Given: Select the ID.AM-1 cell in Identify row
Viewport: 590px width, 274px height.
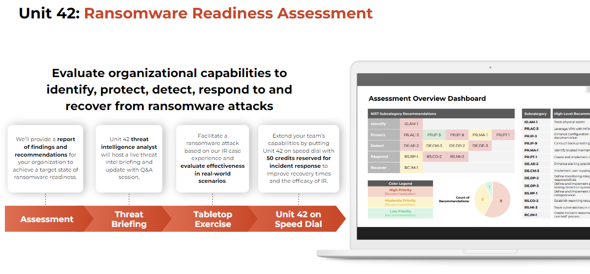Looking at the screenshot, I should [411, 124].
